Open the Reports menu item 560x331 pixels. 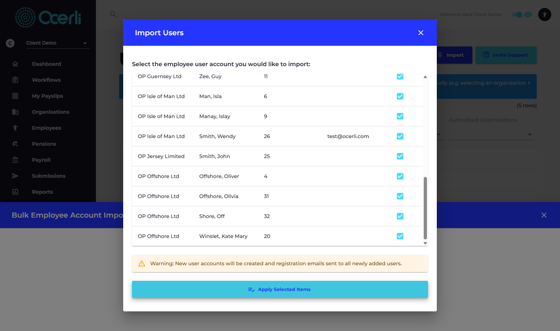[43, 192]
